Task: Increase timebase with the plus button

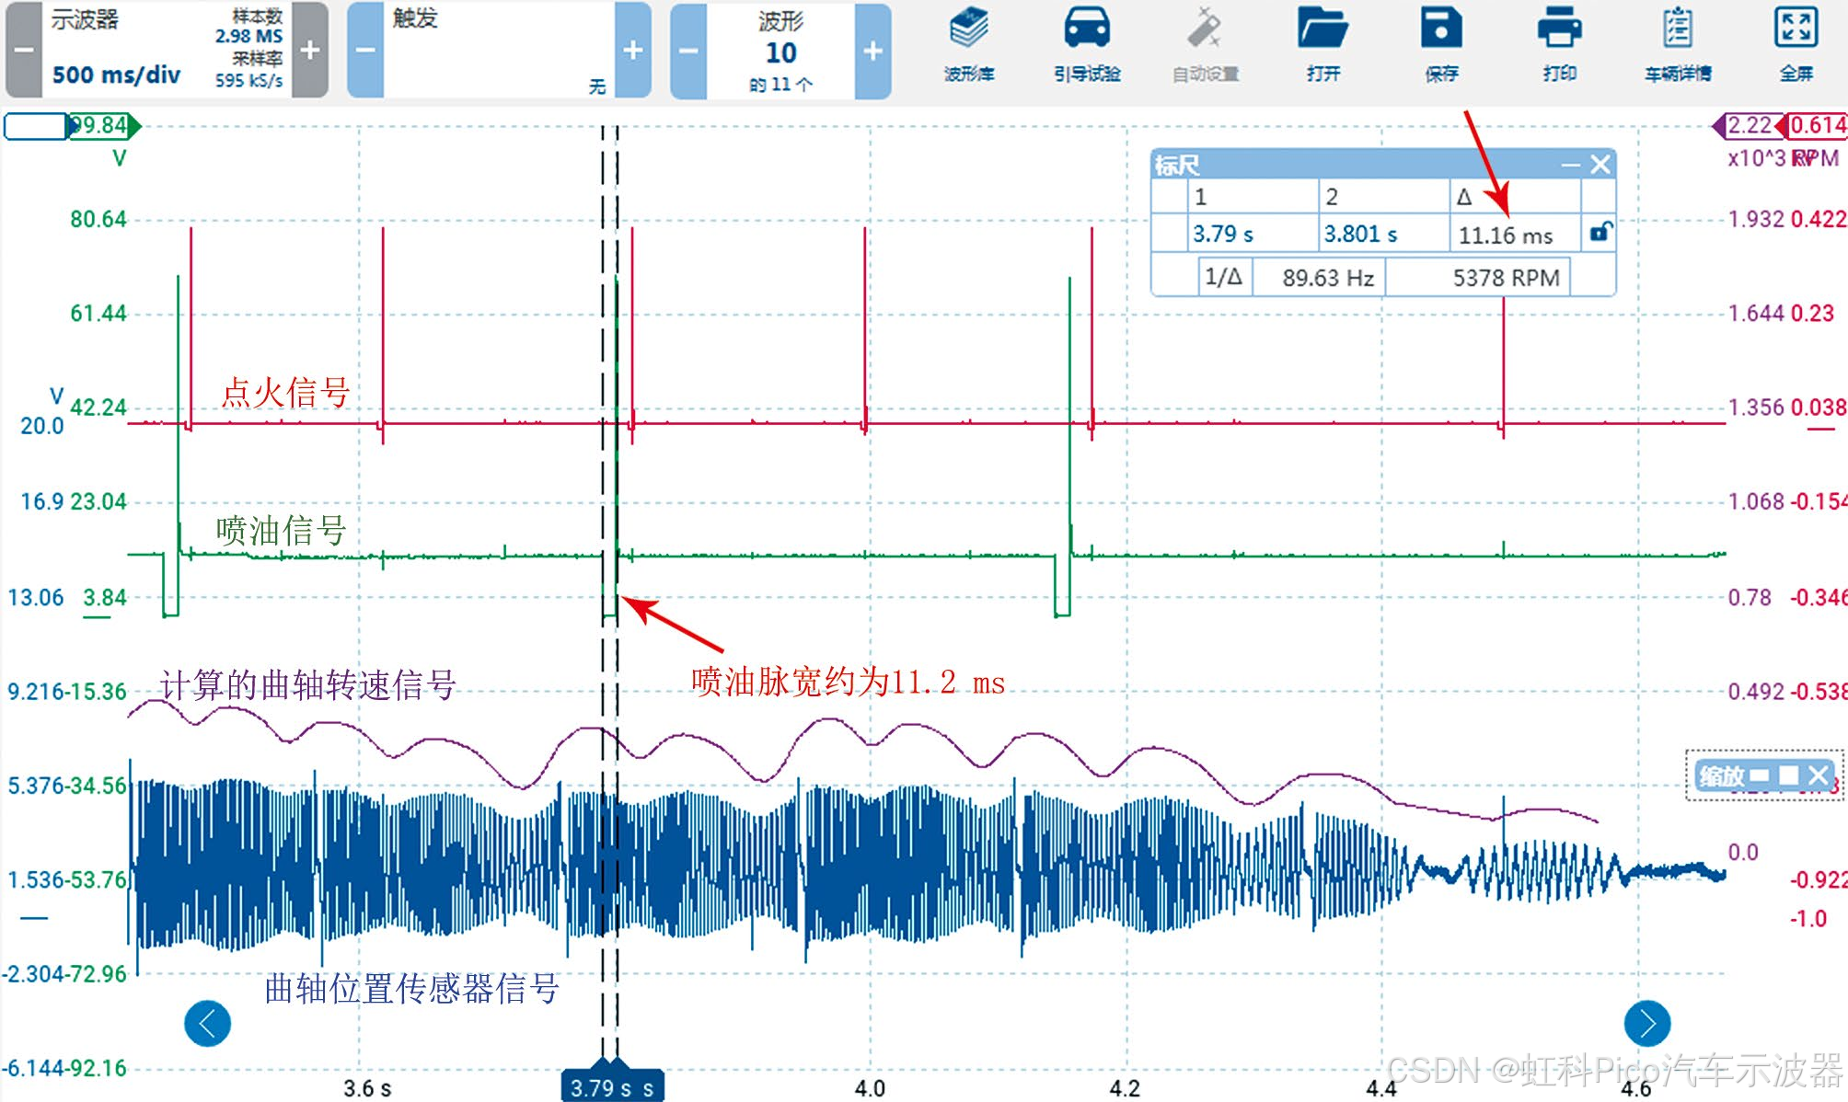Action: [310, 51]
